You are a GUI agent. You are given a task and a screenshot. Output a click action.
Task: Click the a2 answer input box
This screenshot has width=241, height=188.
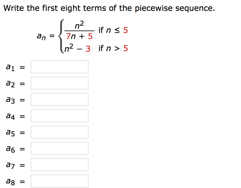(59, 83)
